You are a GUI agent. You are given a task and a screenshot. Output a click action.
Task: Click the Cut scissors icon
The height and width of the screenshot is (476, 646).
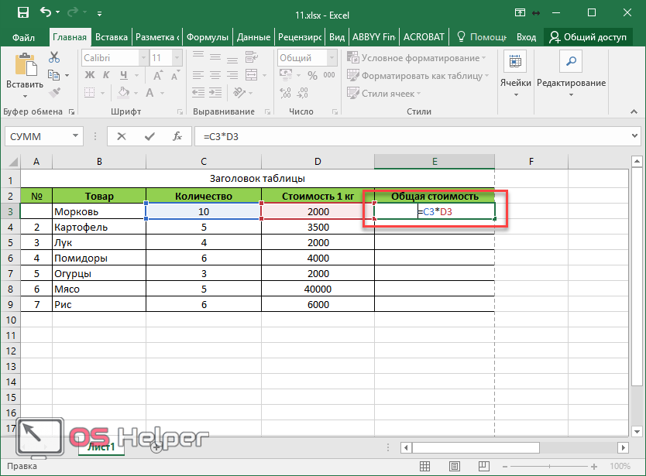(x=54, y=57)
